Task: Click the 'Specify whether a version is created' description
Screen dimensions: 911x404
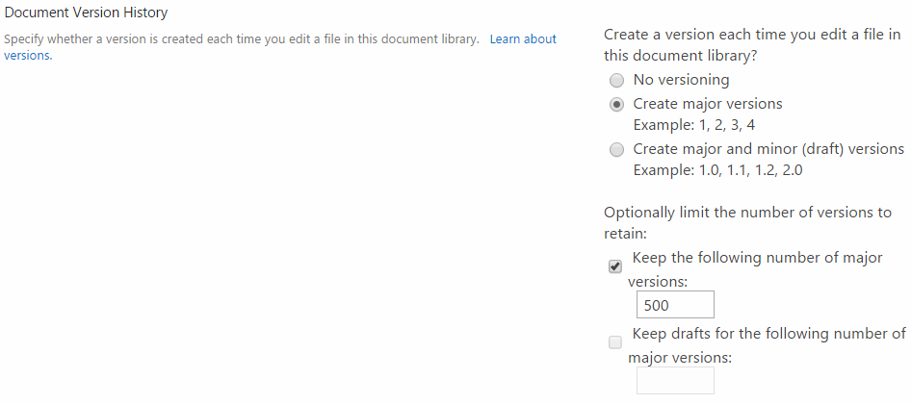Action: tap(241, 39)
